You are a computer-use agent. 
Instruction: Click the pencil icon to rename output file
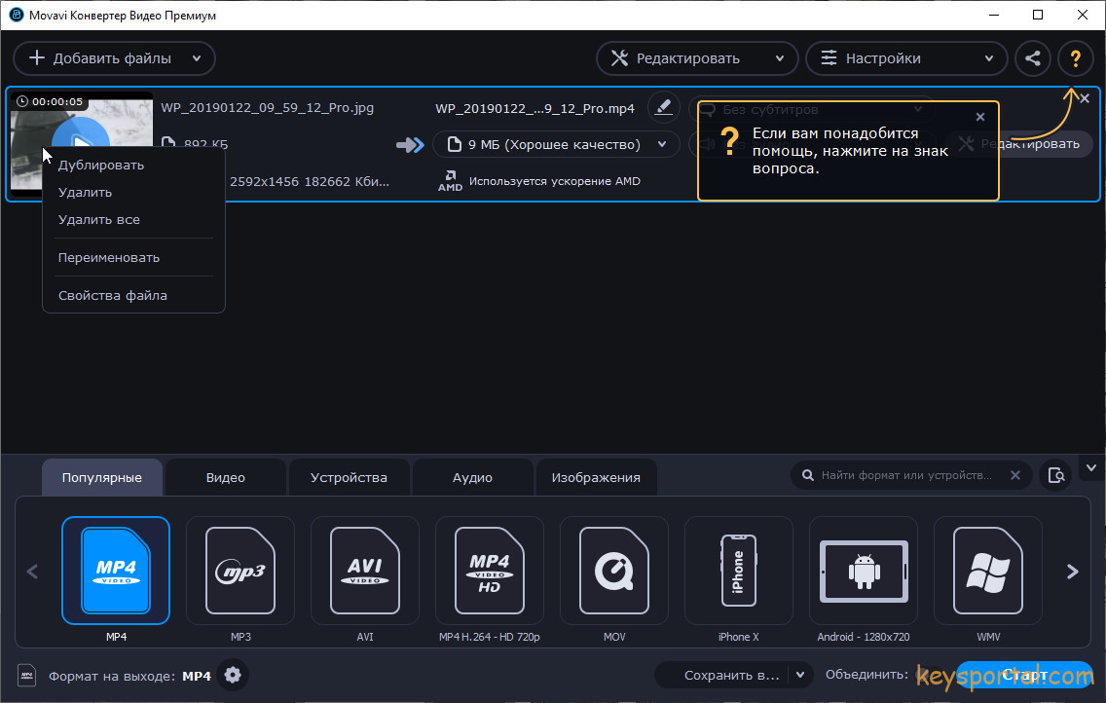point(664,108)
